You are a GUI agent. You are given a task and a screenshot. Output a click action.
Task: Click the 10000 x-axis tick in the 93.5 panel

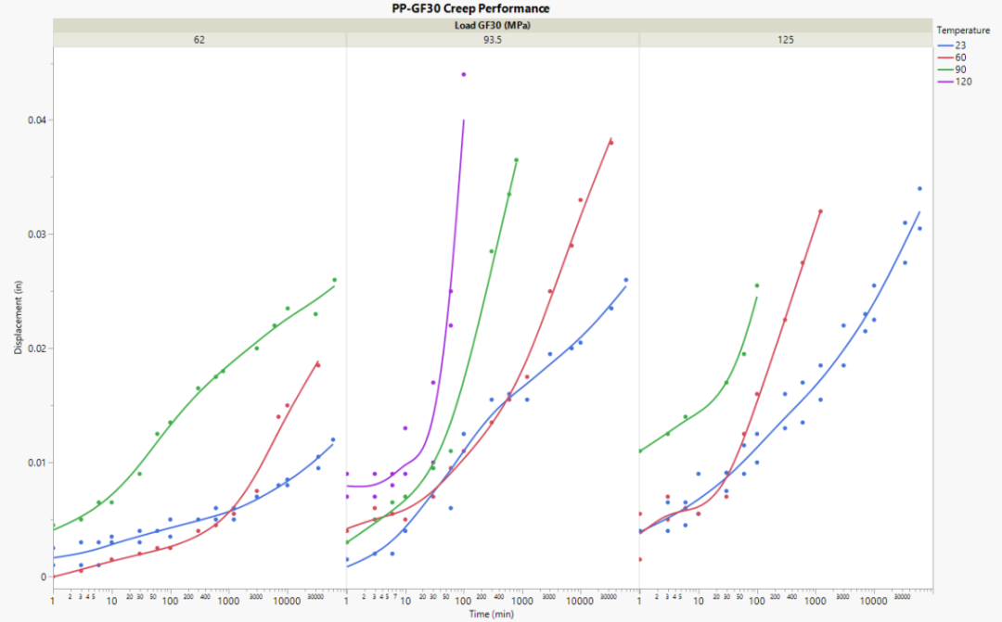(x=580, y=602)
